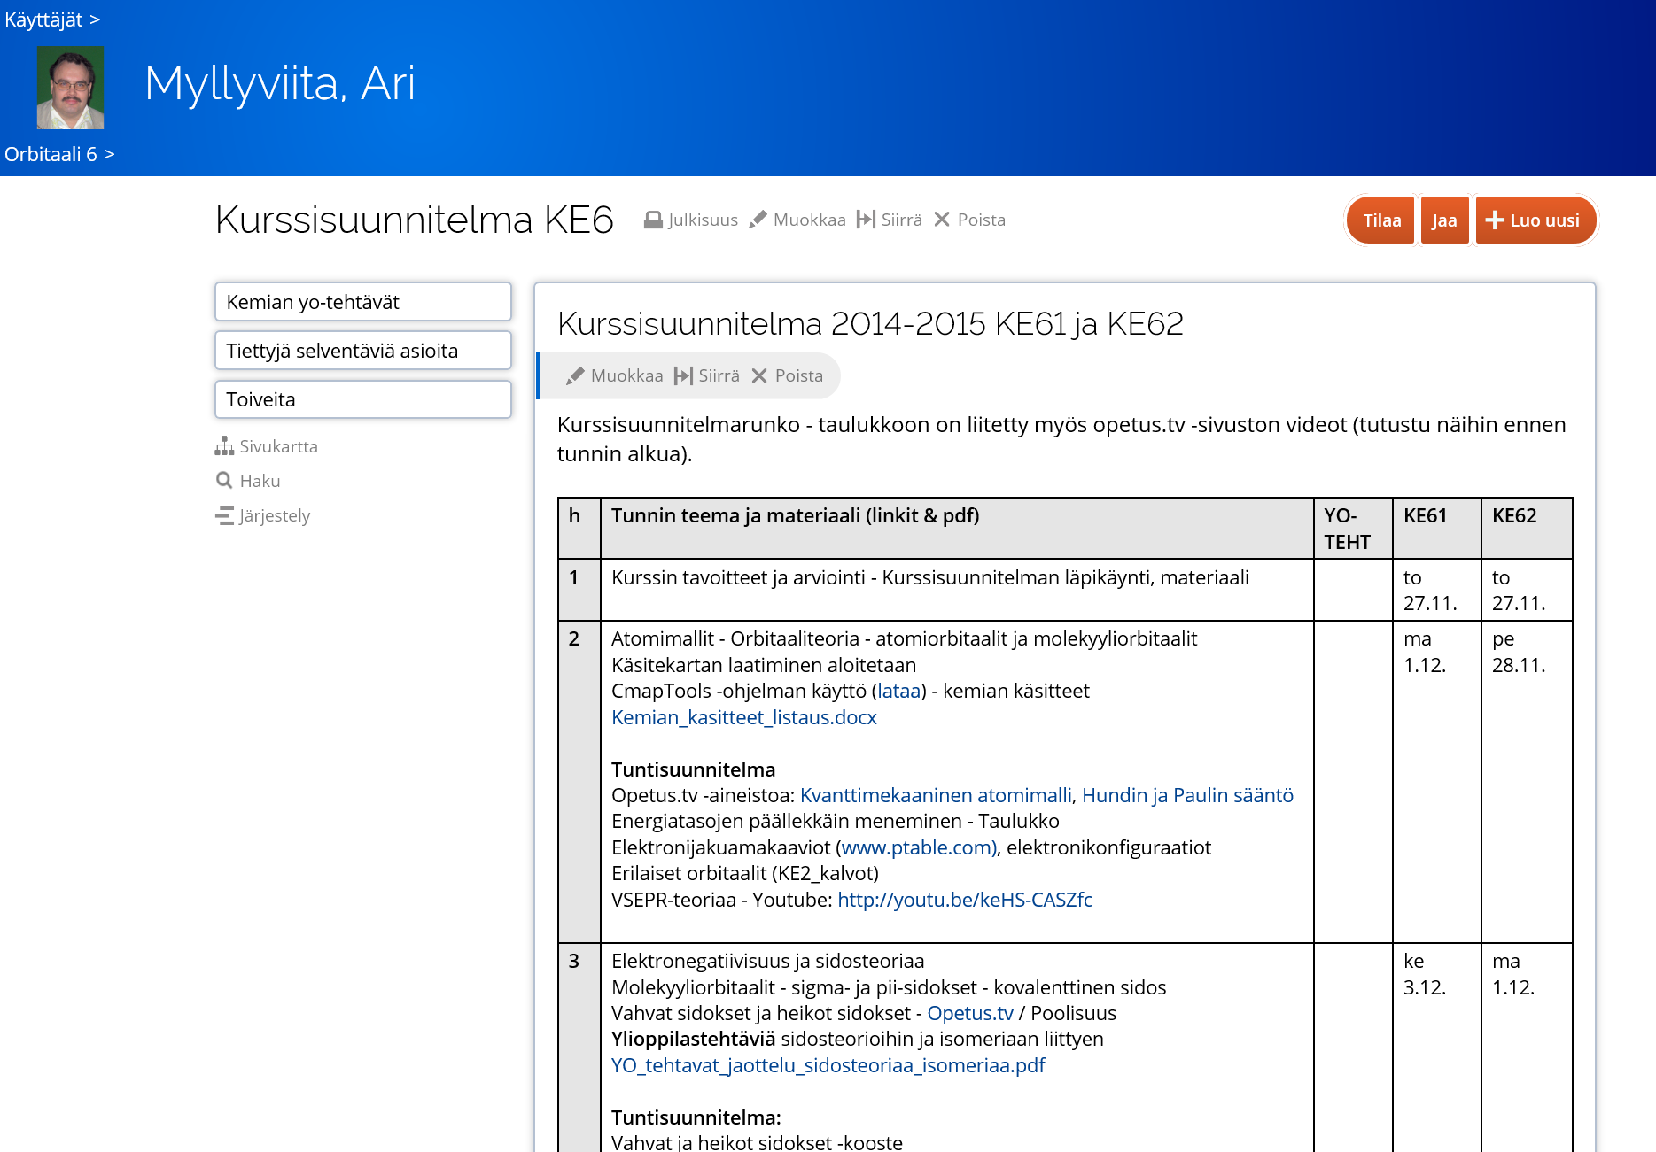The image size is (1656, 1152).
Task: Click the Järjestely sort icon
Action: [x=224, y=515]
